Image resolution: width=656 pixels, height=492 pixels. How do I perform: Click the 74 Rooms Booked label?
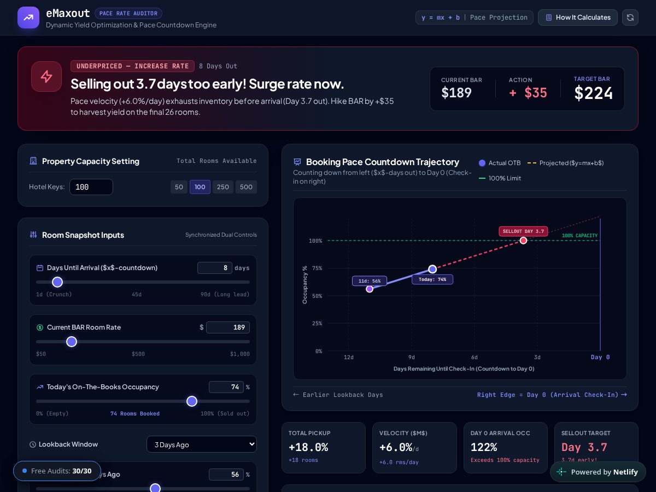135,414
